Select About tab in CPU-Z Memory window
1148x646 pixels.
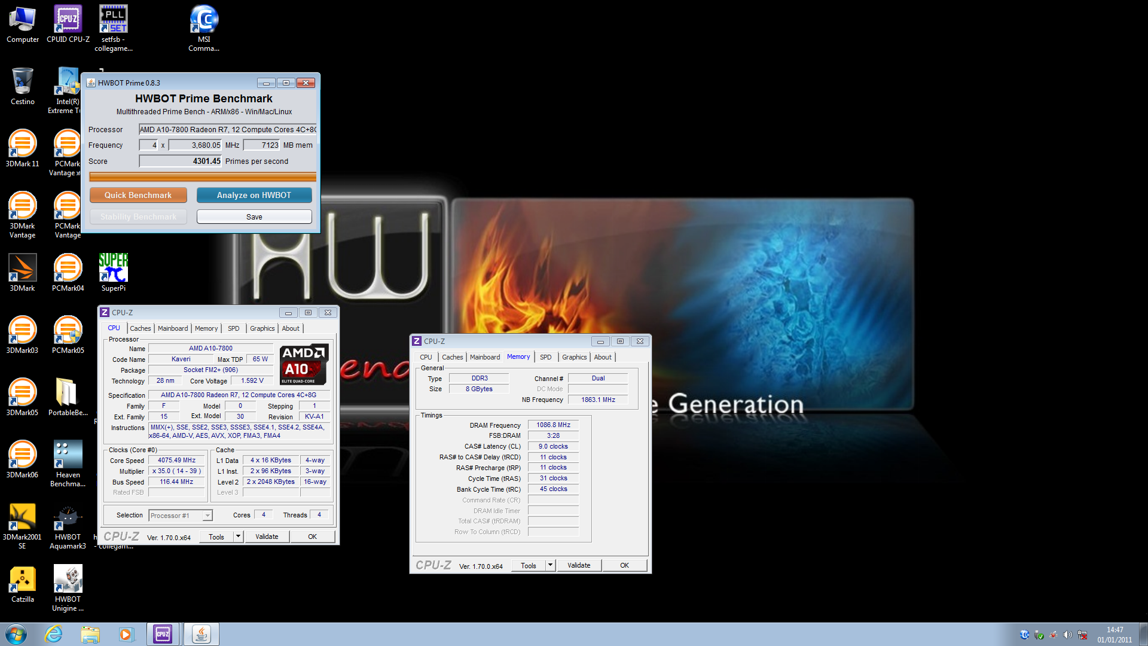pyautogui.click(x=603, y=357)
